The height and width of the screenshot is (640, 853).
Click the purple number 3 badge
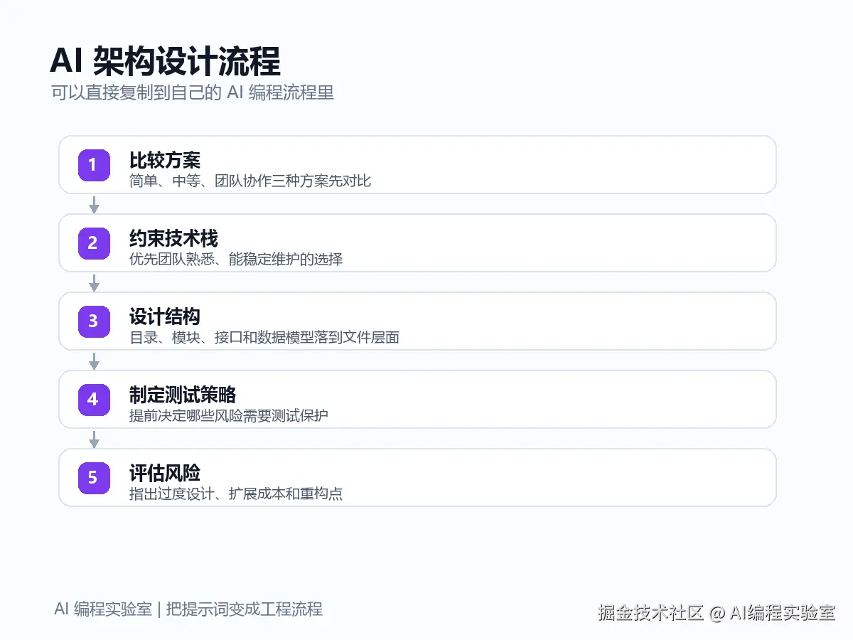93,321
